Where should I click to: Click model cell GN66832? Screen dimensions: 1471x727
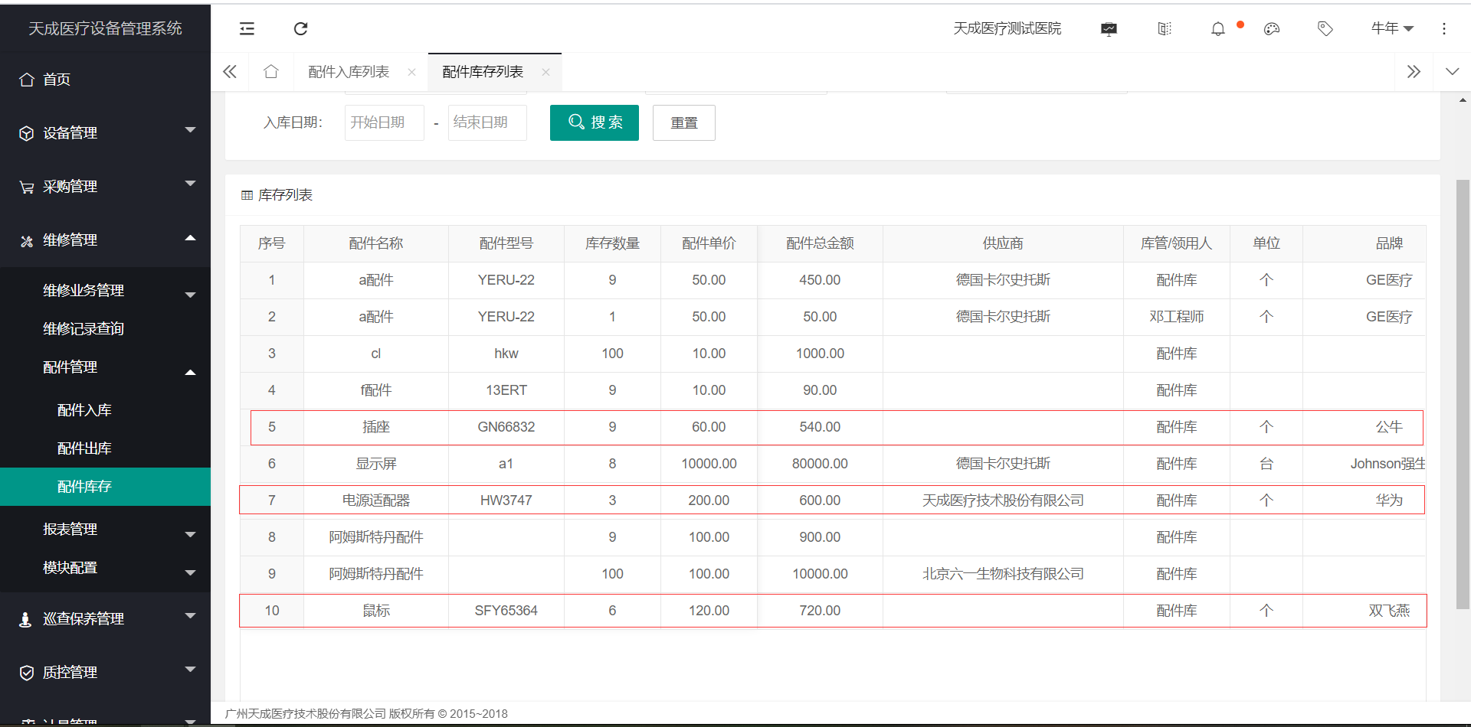[506, 427]
